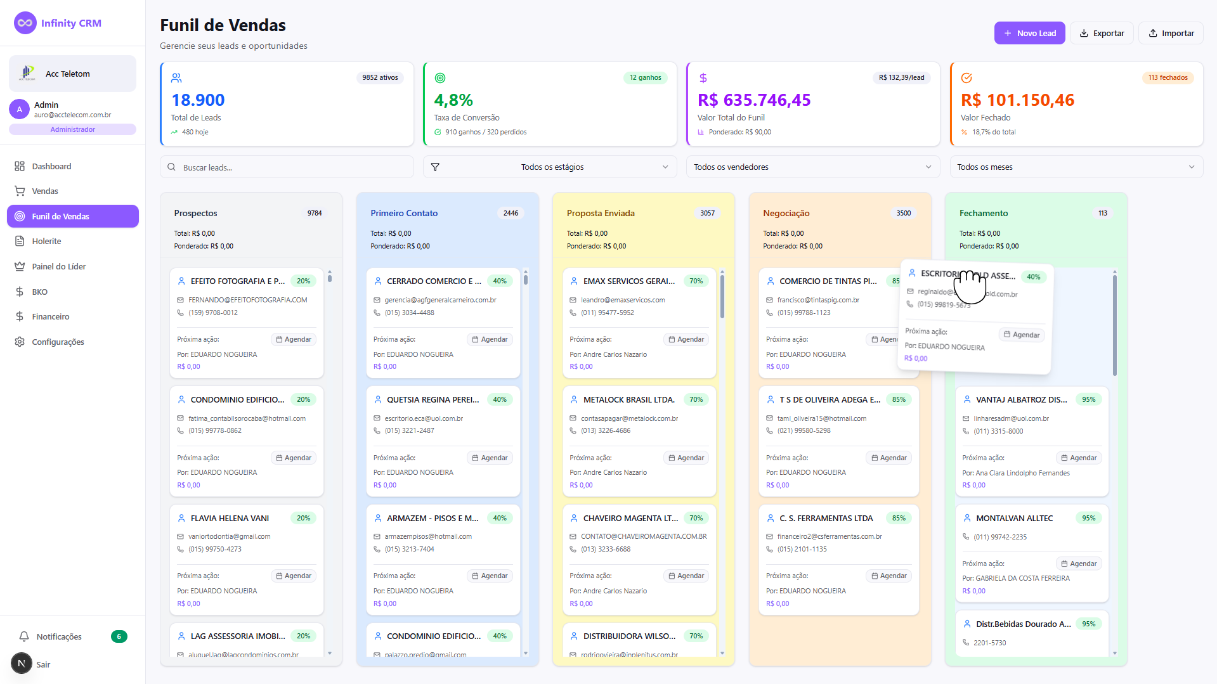Open the Todos os meses dropdown
This screenshot has width=1217, height=684.
tap(1076, 167)
